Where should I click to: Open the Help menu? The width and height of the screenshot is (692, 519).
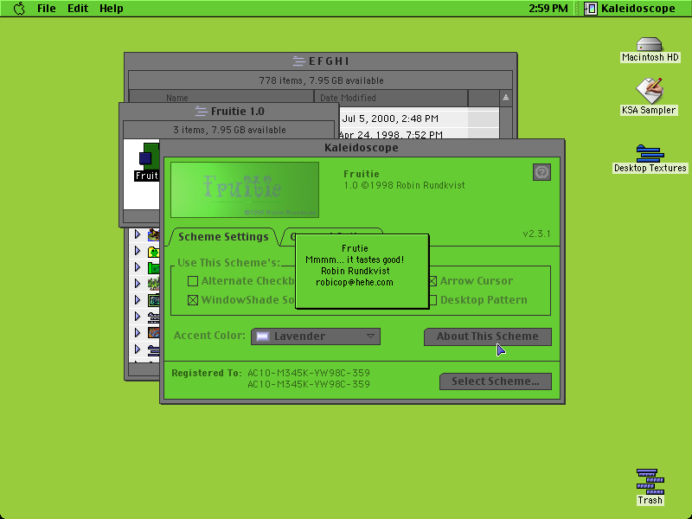[x=112, y=9]
